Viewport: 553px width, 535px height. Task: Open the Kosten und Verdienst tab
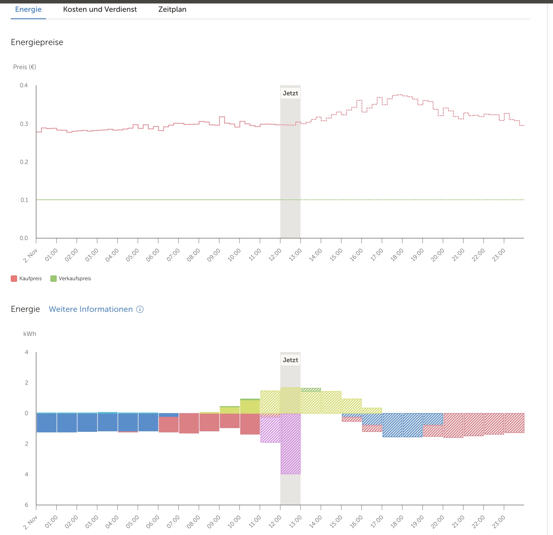pos(100,9)
